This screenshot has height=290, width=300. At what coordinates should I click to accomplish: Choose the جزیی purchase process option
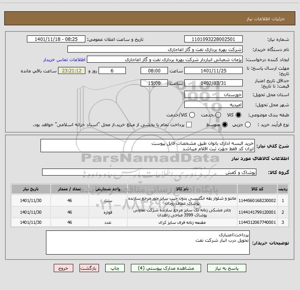point(248,125)
